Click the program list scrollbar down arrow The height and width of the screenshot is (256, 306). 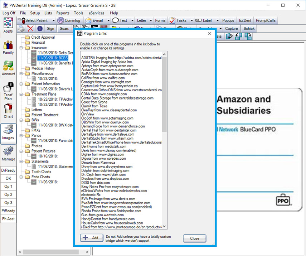(164, 226)
